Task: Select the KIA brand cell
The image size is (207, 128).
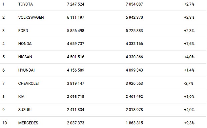Action: [x=21, y=96]
